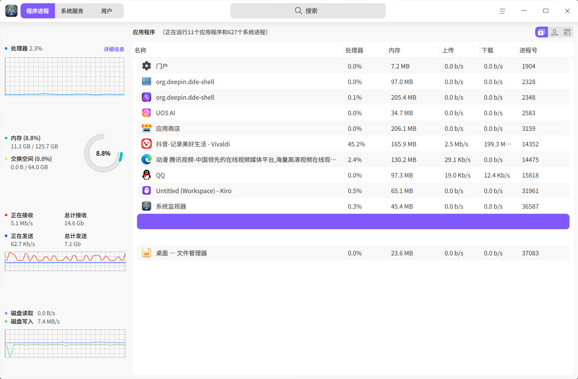
Task: Open the 详细信息 link
Action: point(114,49)
